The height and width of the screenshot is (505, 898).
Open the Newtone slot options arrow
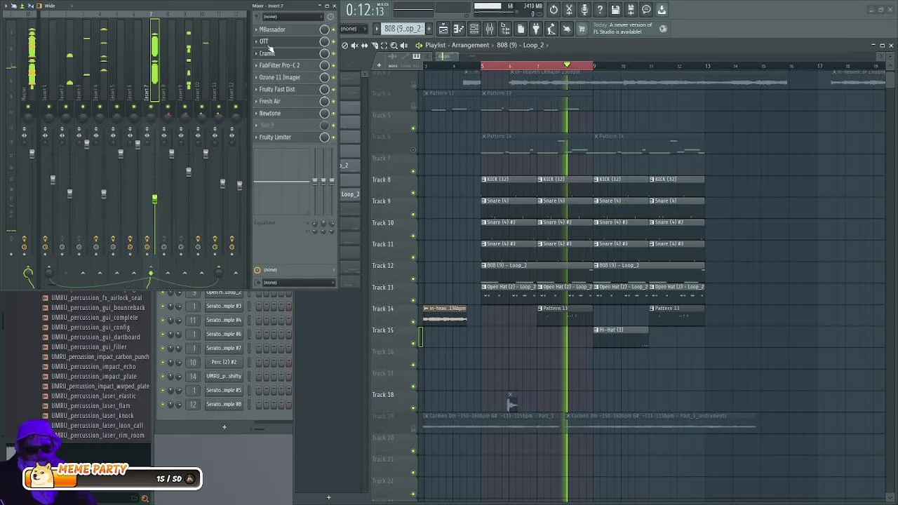[x=256, y=113]
